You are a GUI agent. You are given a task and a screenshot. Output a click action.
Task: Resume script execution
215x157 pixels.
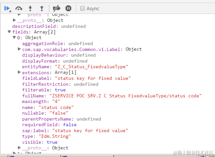tap(7, 9)
